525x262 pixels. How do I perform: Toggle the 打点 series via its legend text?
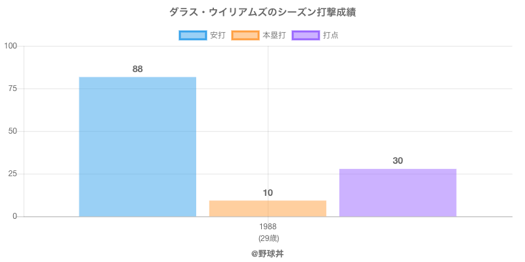331,35
